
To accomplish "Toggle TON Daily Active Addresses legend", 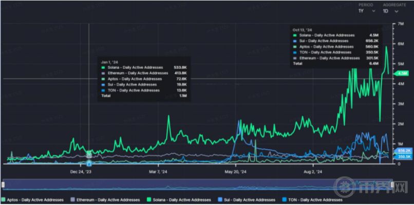I will [x=312, y=200].
